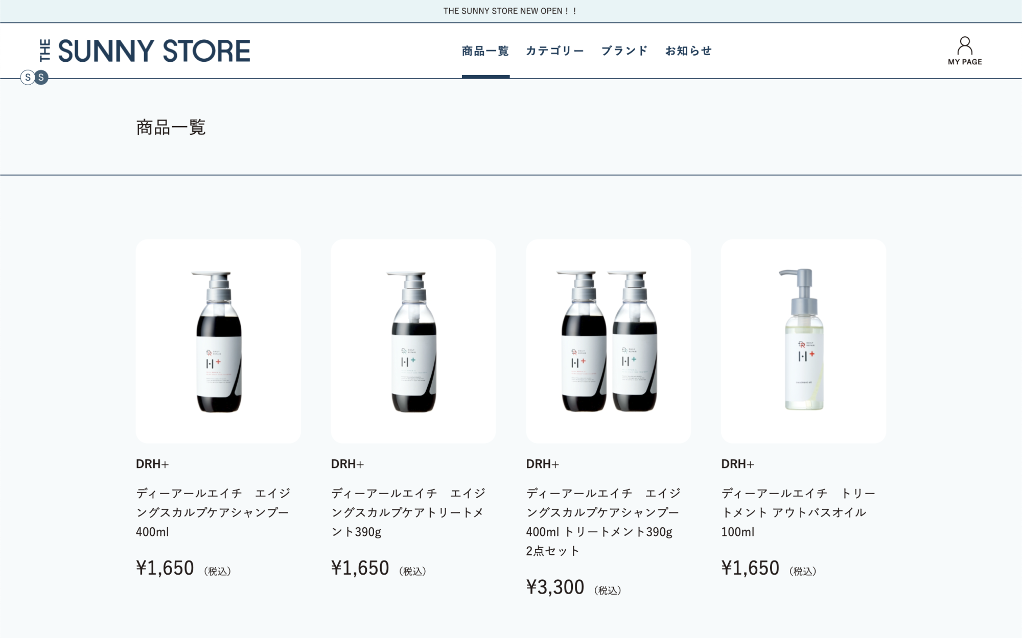Open the scalp care treatment 390g image
1022x638 pixels.
coord(413,341)
